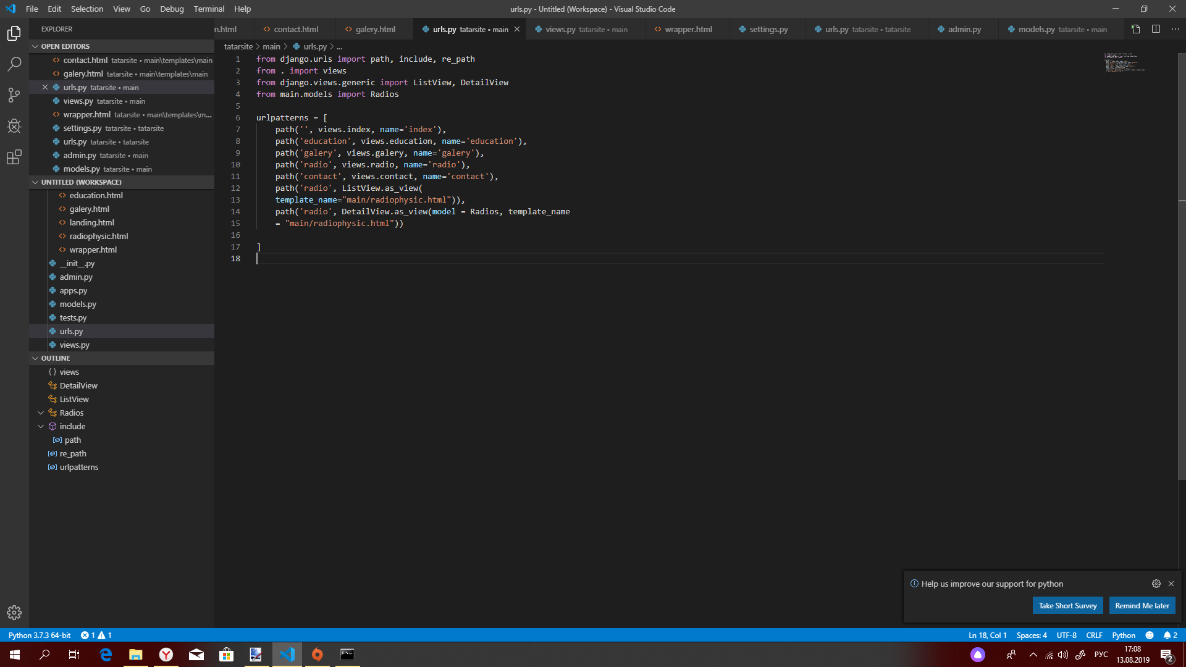The height and width of the screenshot is (667, 1186).
Task: Switch keyboard language from РУС indicator
Action: [x=1101, y=655]
